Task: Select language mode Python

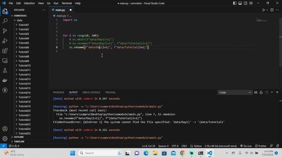Action: tap(198, 146)
